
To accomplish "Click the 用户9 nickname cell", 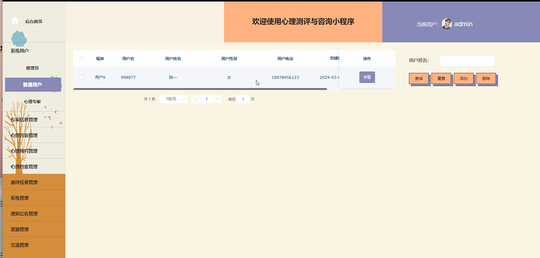I will point(100,77).
